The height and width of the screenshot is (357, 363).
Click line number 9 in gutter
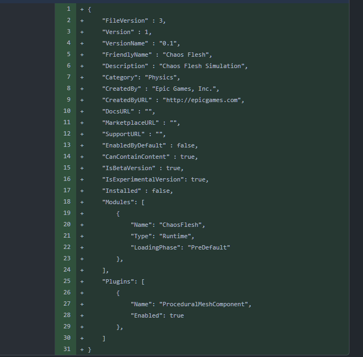(69, 100)
